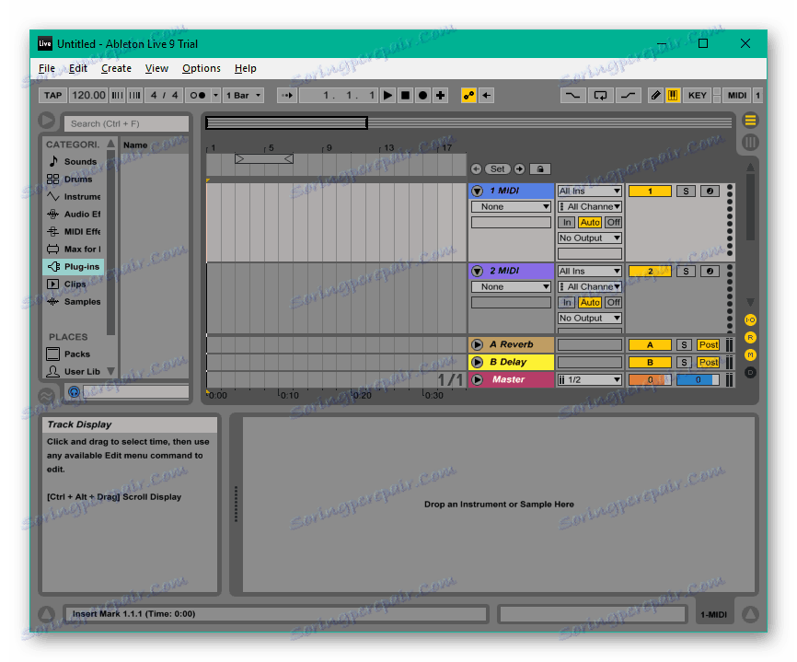
Task: Toggle the Lock Envelopes button
Action: (540, 168)
